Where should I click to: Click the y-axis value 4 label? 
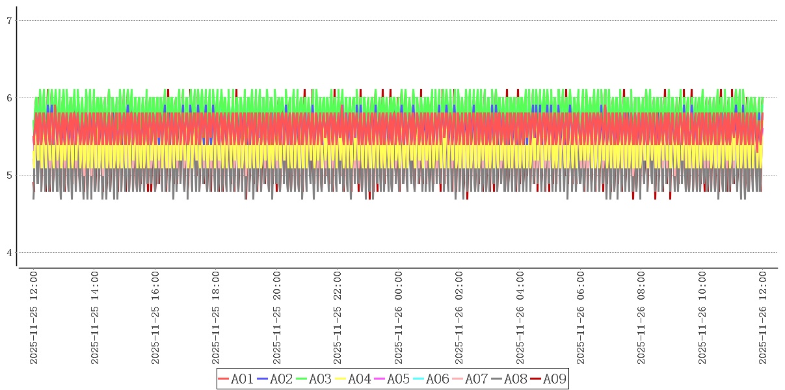[x=10, y=253]
